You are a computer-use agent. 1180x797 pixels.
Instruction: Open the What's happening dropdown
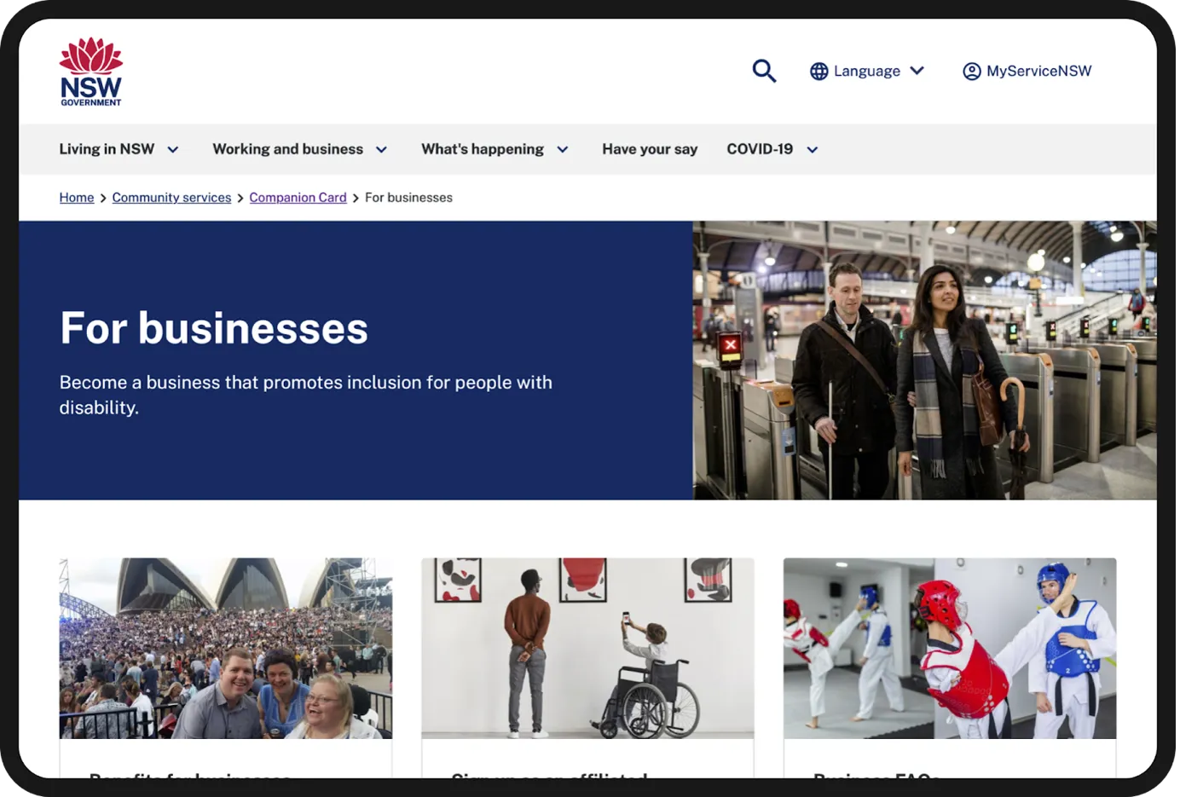[495, 148]
